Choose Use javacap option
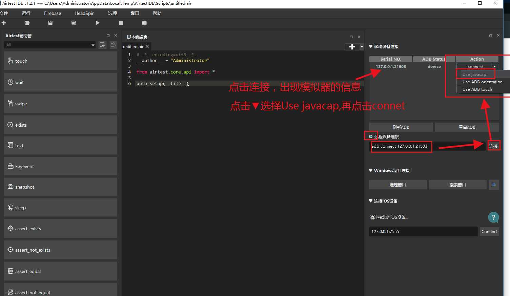This screenshot has width=510, height=296. (474, 74)
